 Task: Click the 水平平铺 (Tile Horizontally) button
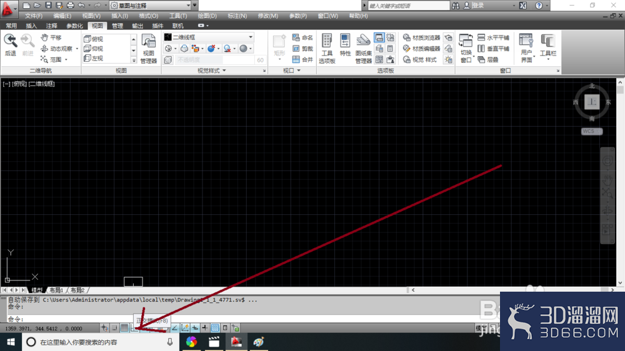click(x=494, y=37)
